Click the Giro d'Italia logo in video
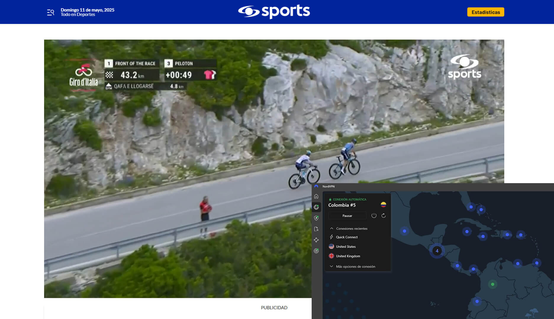The height and width of the screenshot is (319, 554). [83, 75]
